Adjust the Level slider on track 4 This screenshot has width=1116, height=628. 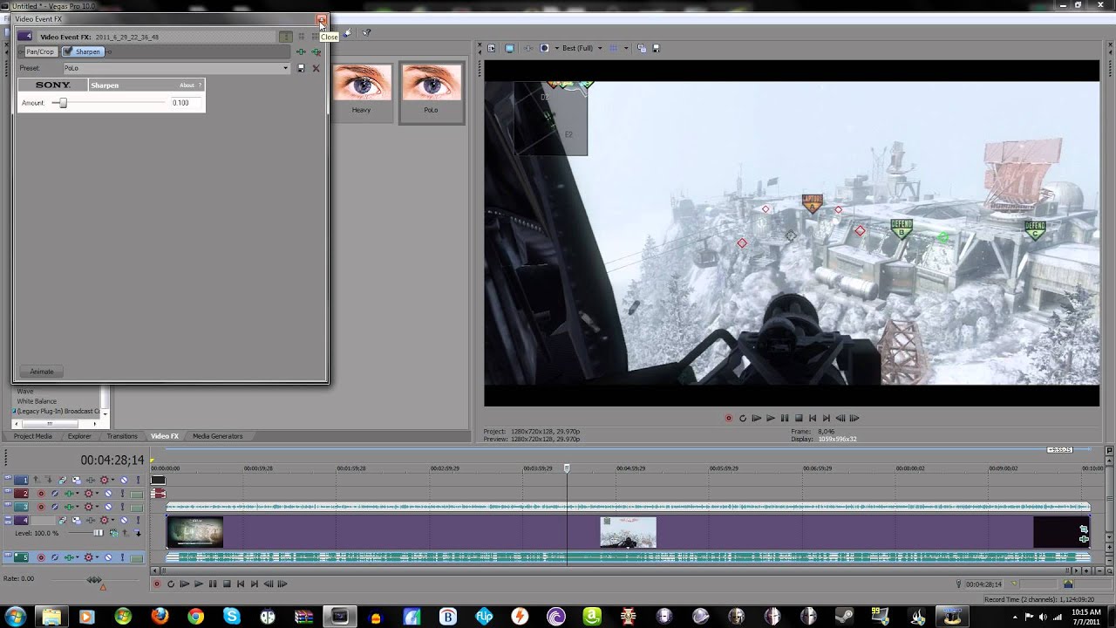(99, 533)
